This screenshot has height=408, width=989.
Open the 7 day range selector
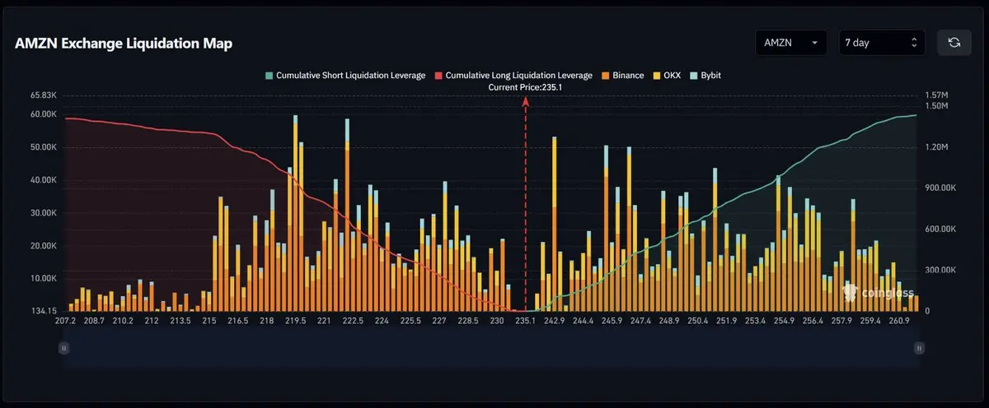(882, 43)
